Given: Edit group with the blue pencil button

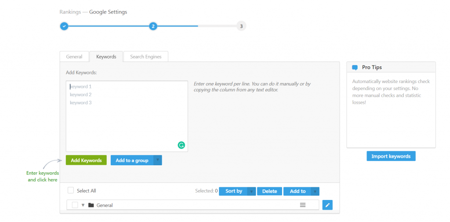Looking at the screenshot, I should [x=327, y=205].
